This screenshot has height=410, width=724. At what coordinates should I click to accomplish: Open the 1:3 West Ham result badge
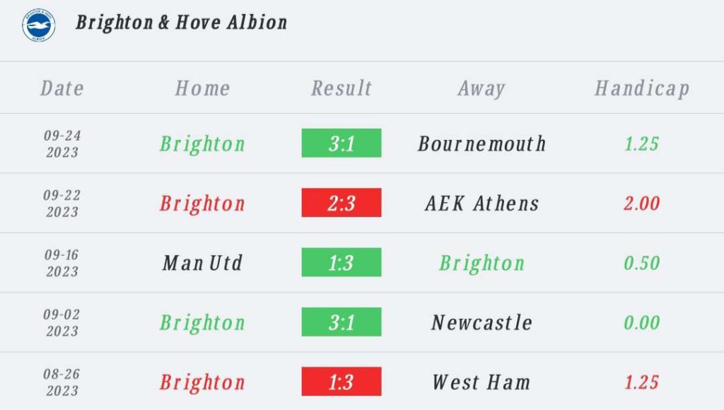pos(341,382)
